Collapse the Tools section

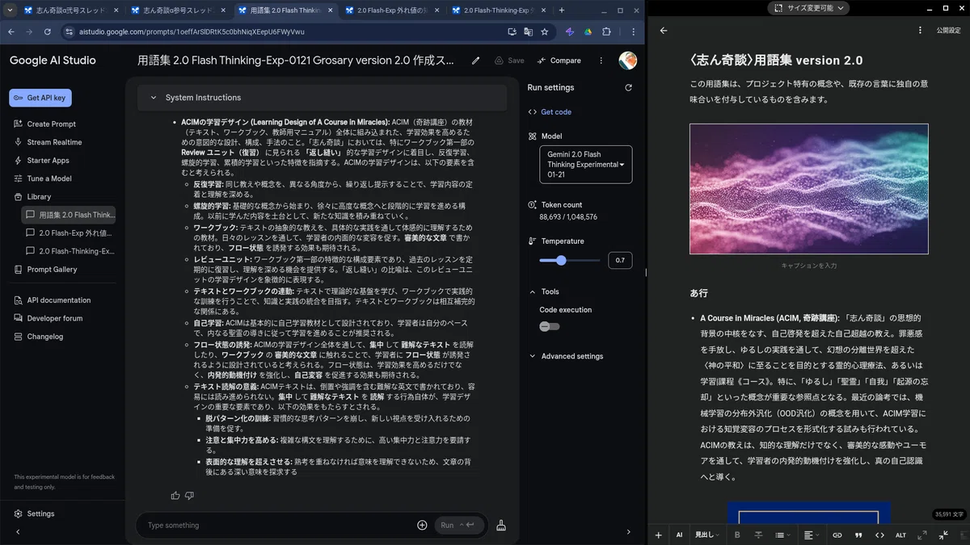pyautogui.click(x=532, y=291)
